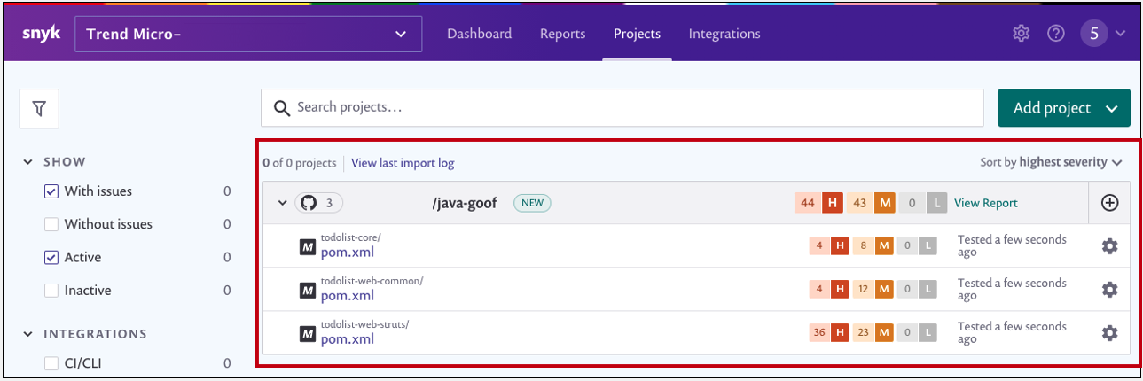Viewport: 1143px width, 381px height.
Task: Click the M severity badge in todolist-web-common row
Action: pyautogui.click(x=884, y=289)
